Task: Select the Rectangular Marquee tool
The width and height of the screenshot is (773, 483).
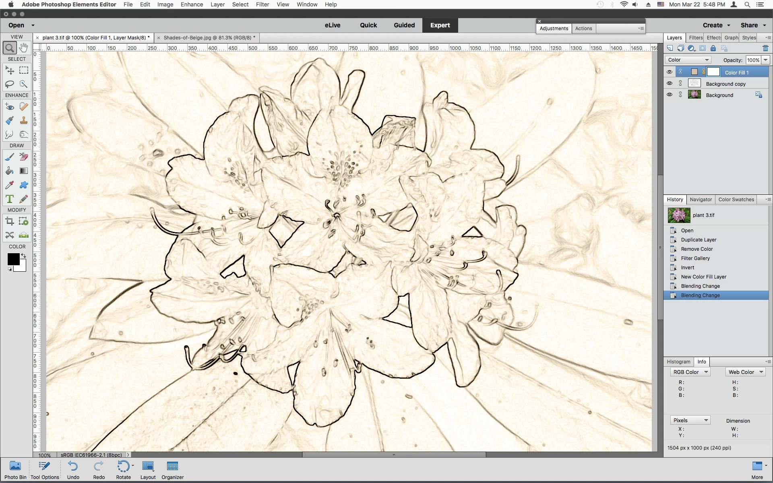Action: coord(24,70)
